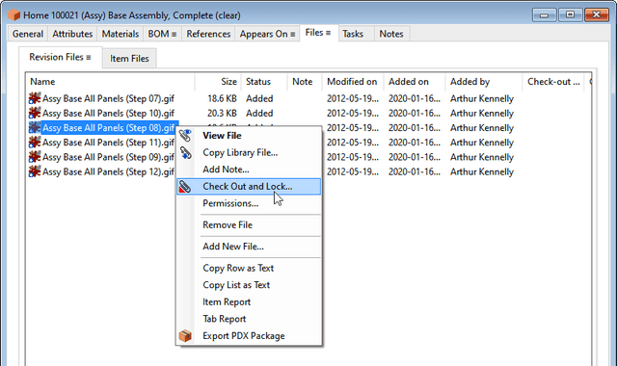Open the Attributes tab
Viewport: 617px width, 366px height.
(72, 34)
